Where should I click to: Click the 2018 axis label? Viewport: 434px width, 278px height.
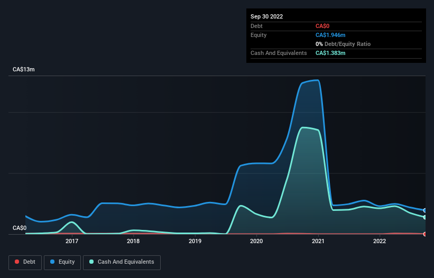(x=133, y=241)
